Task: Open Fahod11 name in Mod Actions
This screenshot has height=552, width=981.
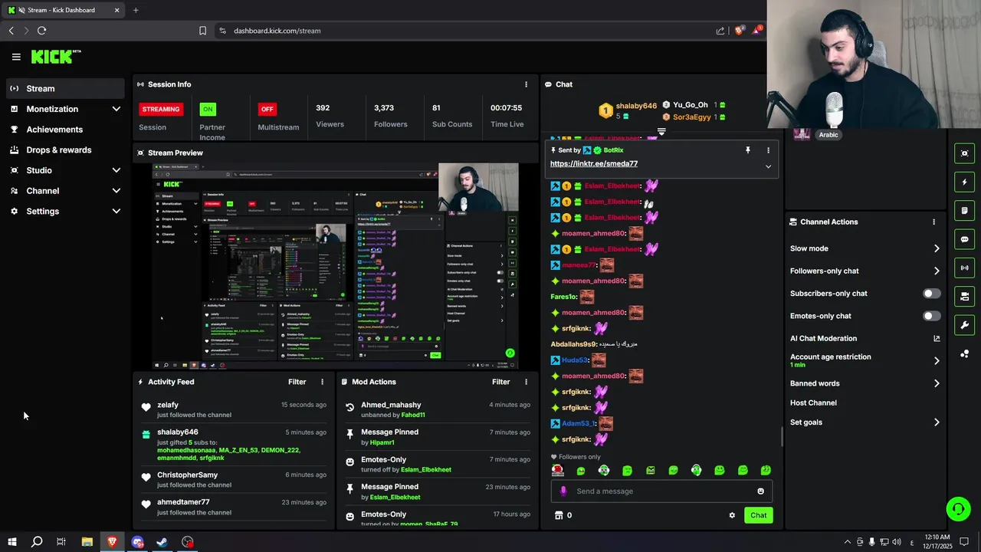Action: (x=413, y=415)
